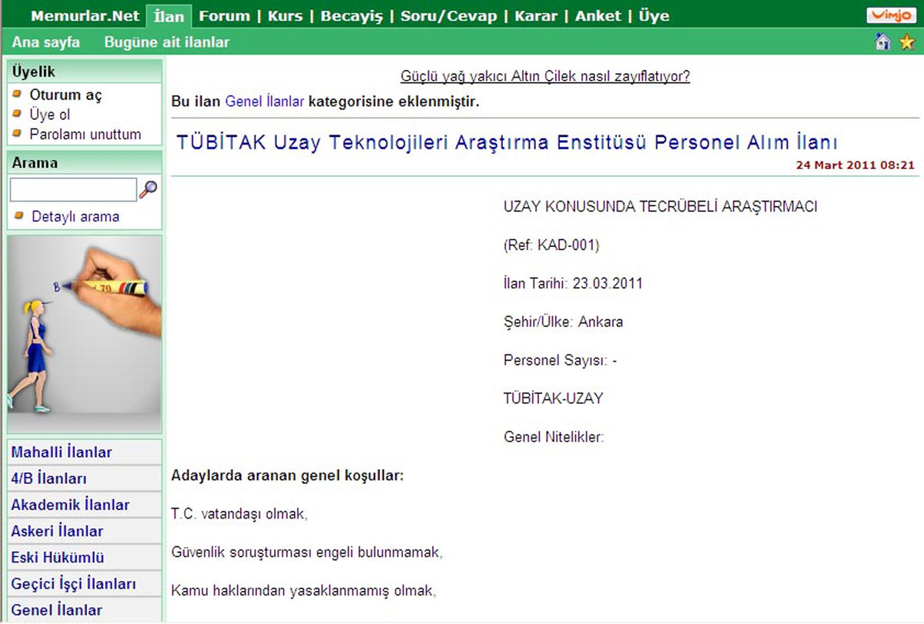Open the Forum menu item

[225, 16]
